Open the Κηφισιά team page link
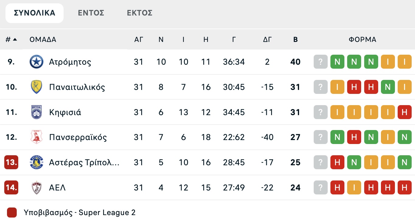Viewport: 415px width, 223px height. 65,112
